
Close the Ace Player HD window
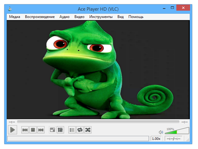(183, 8)
